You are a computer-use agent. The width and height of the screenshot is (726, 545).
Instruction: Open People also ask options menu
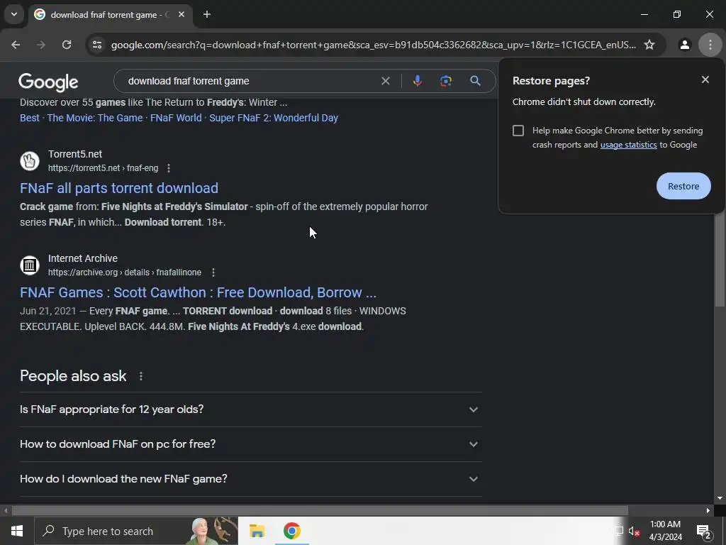point(141,376)
